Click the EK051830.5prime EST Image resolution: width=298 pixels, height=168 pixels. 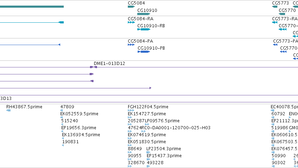pos(147,142)
